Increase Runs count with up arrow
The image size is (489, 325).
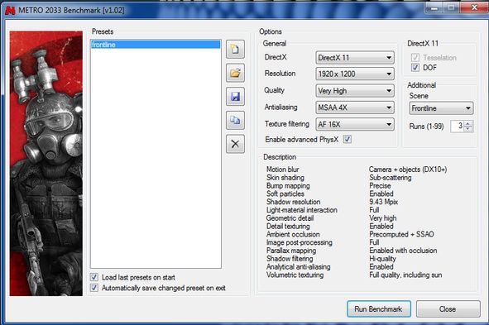click(x=467, y=123)
